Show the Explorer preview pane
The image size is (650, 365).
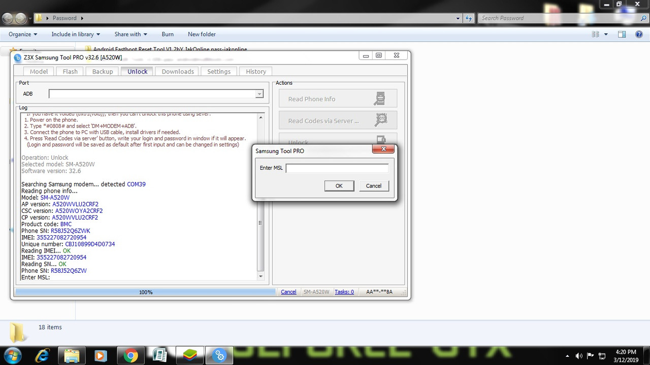(x=622, y=34)
